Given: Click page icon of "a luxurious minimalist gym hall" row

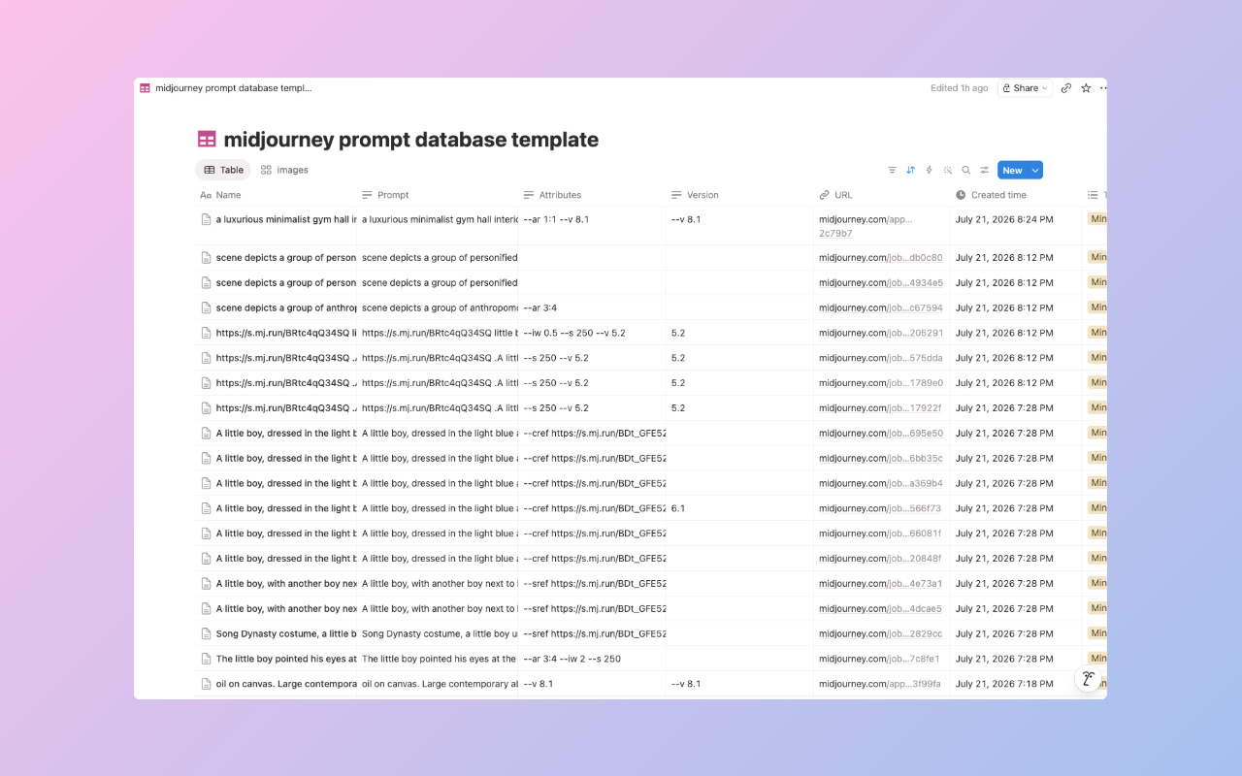Looking at the screenshot, I should 206,220.
